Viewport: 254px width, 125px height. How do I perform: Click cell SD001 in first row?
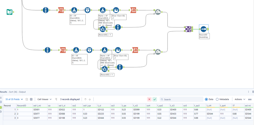[40, 110]
